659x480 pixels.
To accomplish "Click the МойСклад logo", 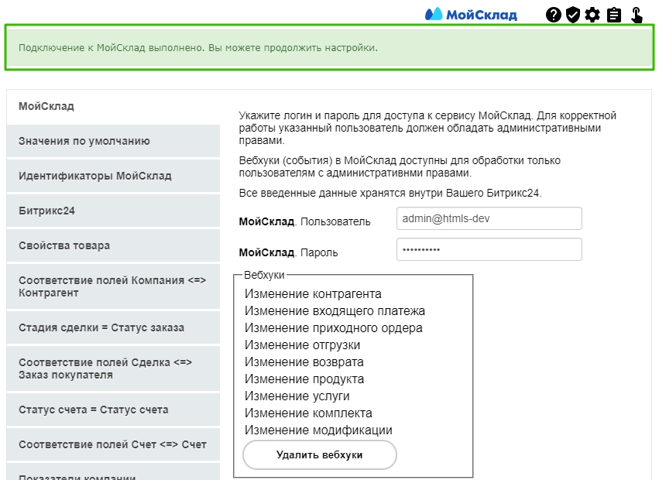I will click(x=471, y=15).
